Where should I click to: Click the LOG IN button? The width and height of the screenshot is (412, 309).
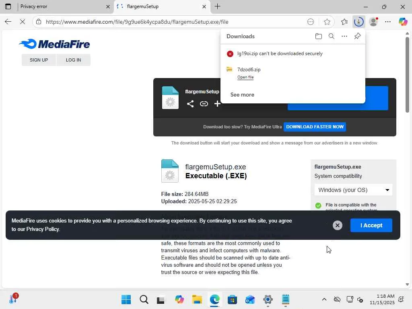point(73,60)
